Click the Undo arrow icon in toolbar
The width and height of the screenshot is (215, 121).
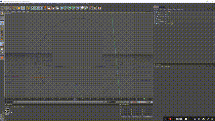pyautogui.click(x=3, y=8)
